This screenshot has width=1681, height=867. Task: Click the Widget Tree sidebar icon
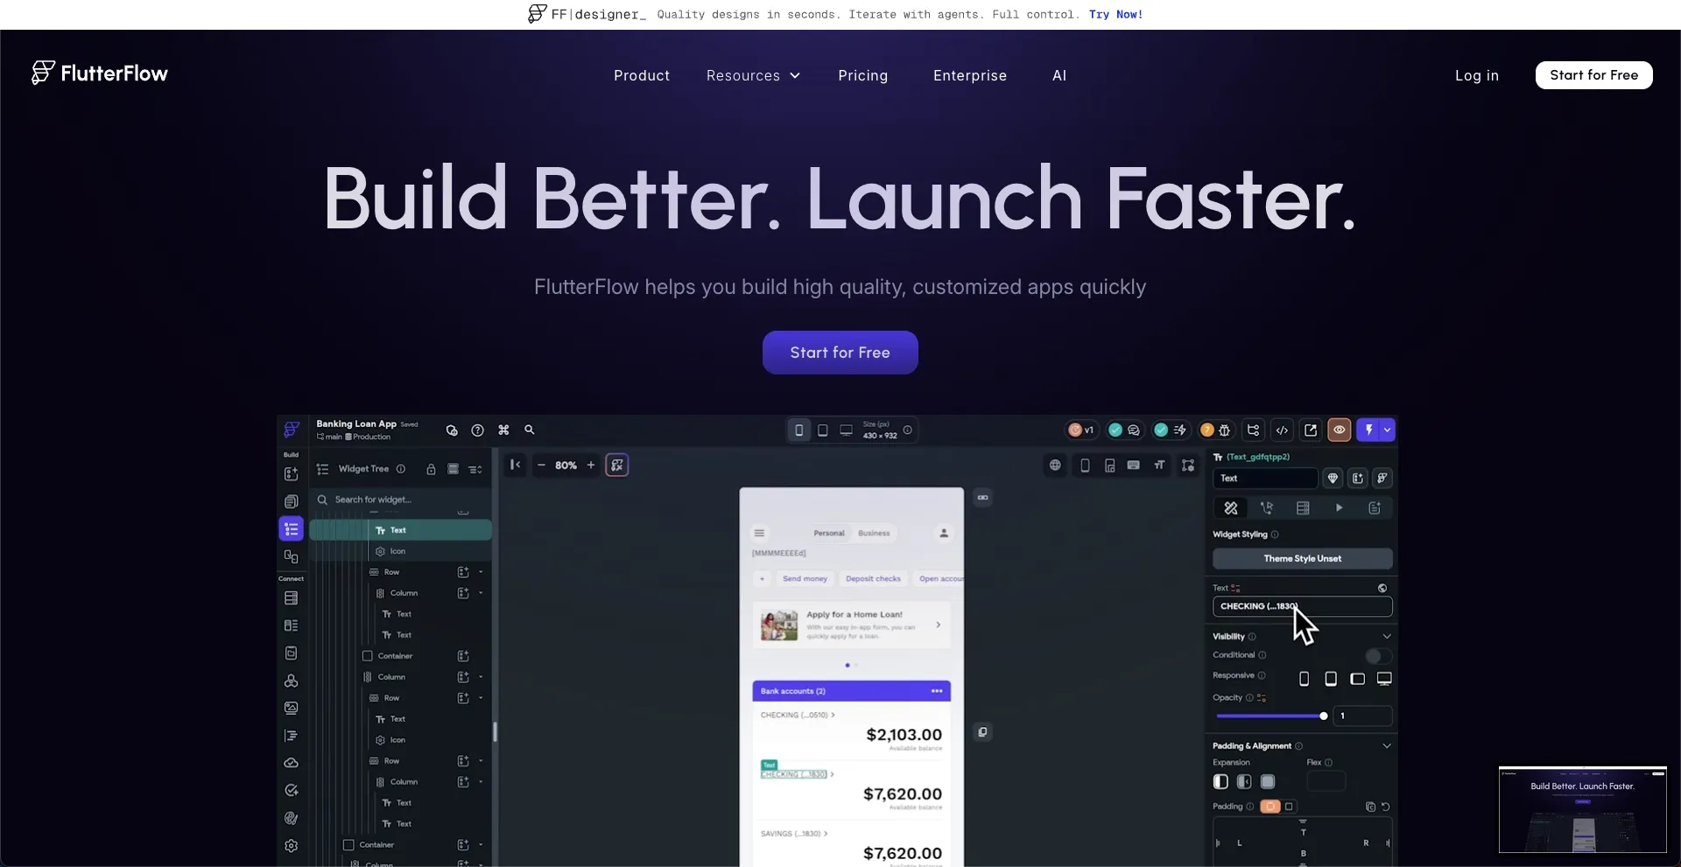point(291,529)
